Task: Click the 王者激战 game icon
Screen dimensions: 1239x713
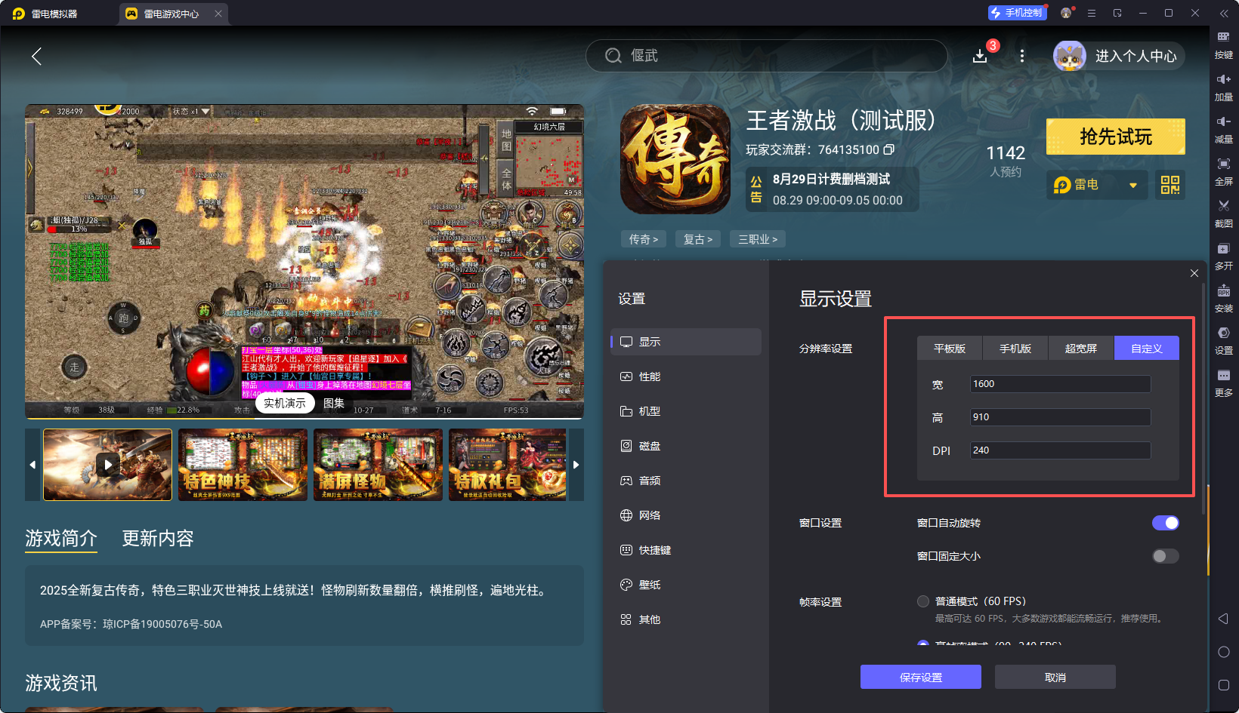Action: 675,159
